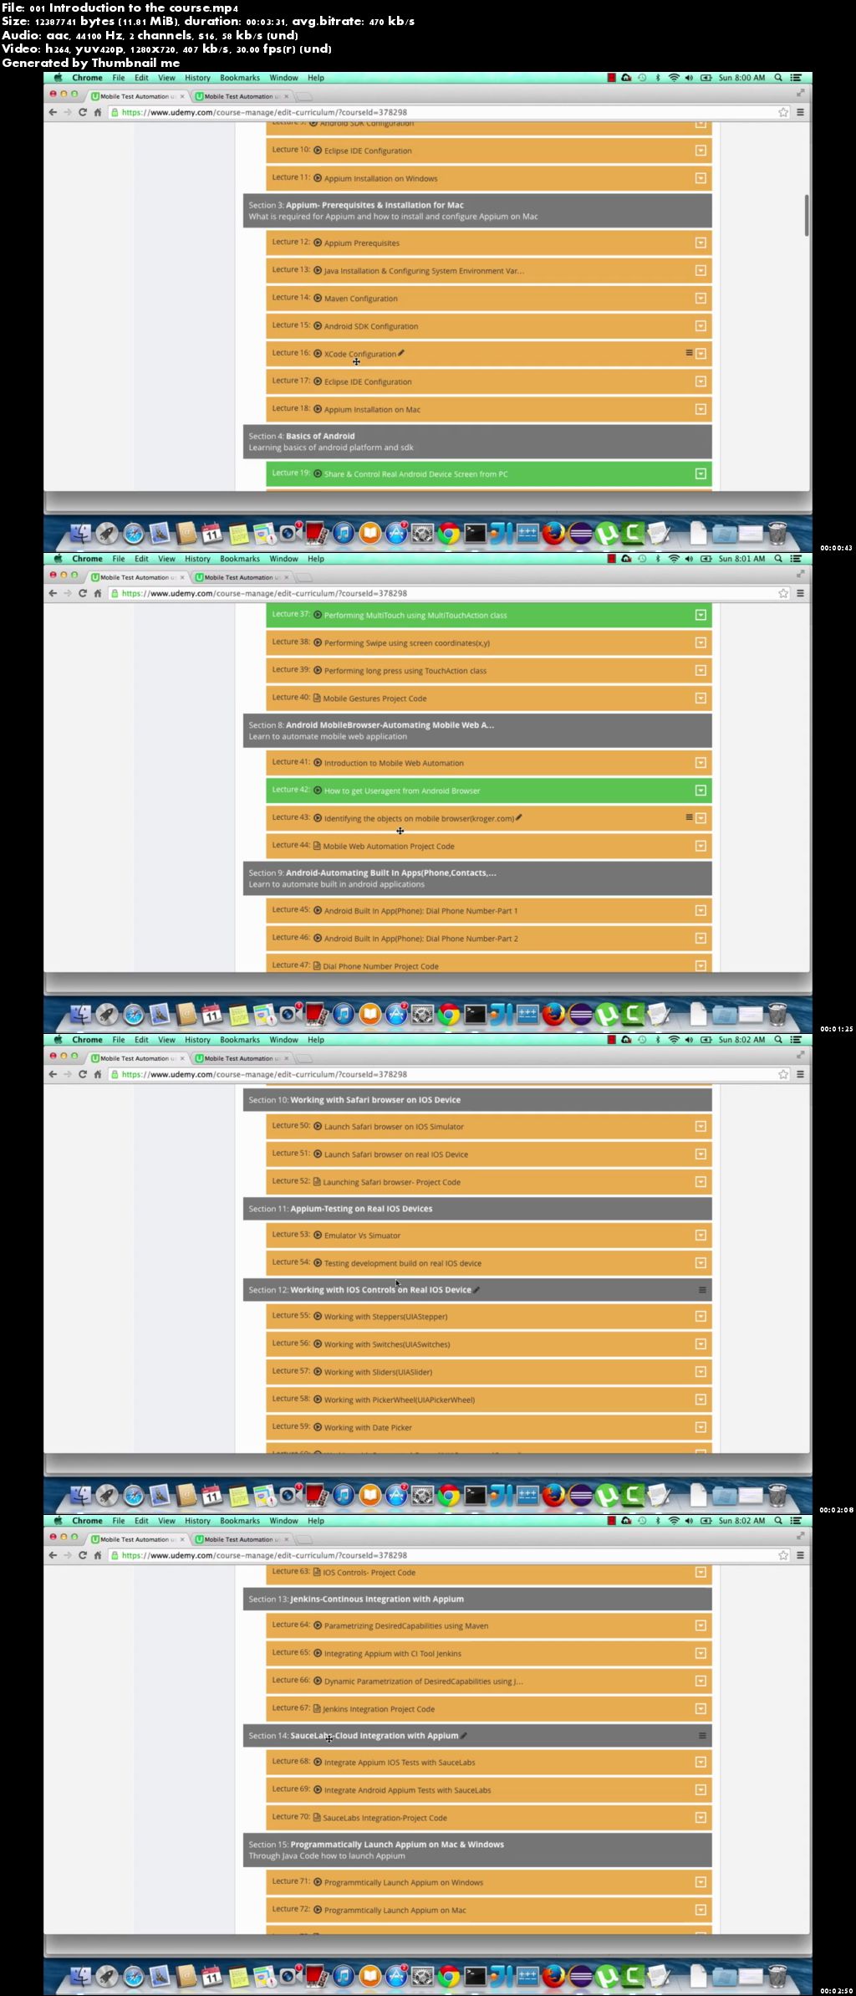
Task: Click the back arrow in the 8:01 AM frame
Action: tap(53, 593)
